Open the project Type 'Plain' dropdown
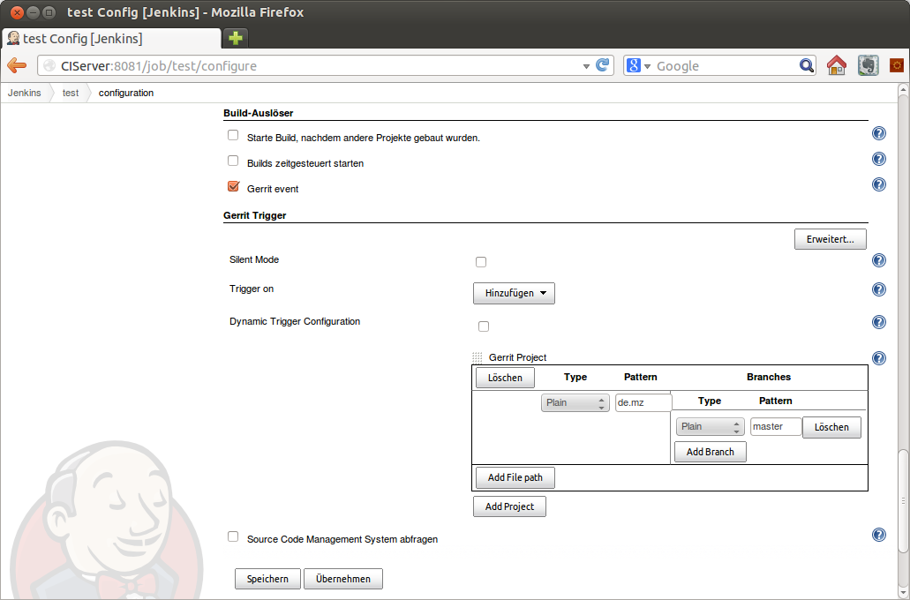 pyautogui.click(x=575, y=402)
